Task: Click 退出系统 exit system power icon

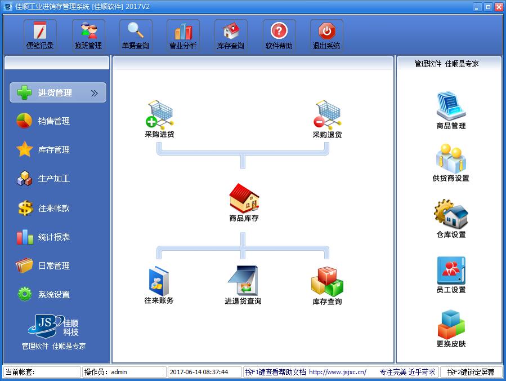Action: pos(326,35)
